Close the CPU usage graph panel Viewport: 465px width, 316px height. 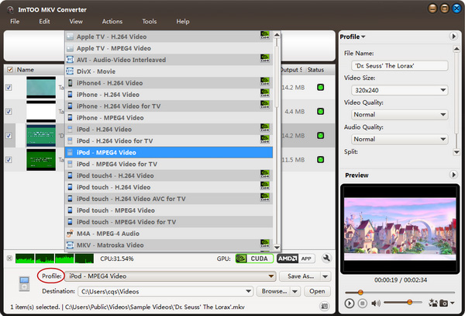pyautogui.click(x=9, y=258)
